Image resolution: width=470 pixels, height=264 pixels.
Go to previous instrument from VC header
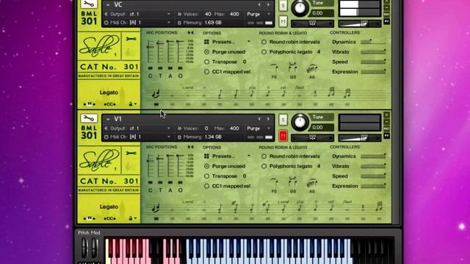259,5
